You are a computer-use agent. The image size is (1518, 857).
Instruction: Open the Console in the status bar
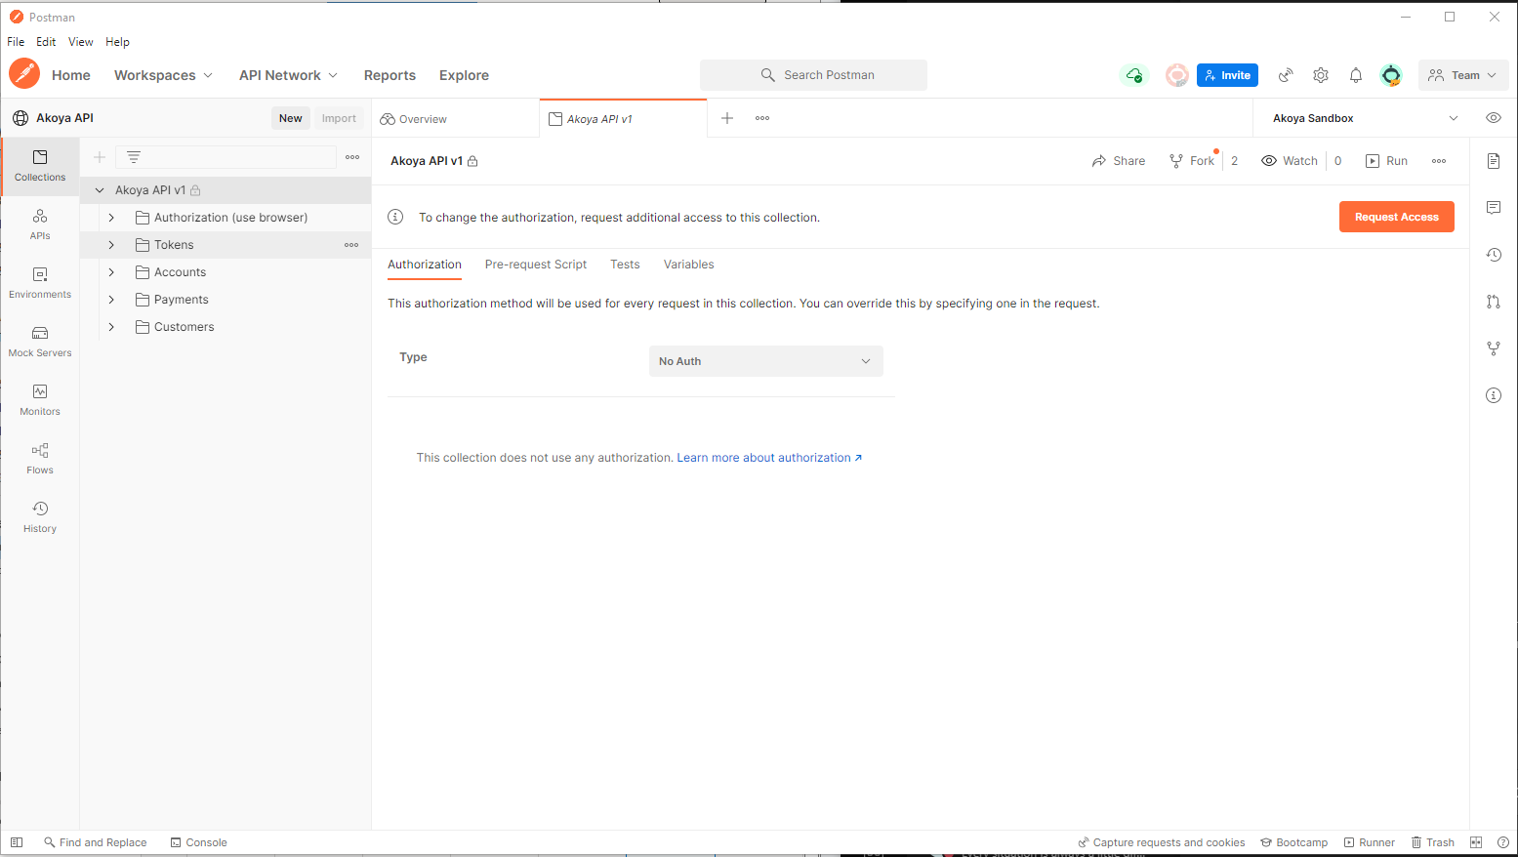click(198, 842)
